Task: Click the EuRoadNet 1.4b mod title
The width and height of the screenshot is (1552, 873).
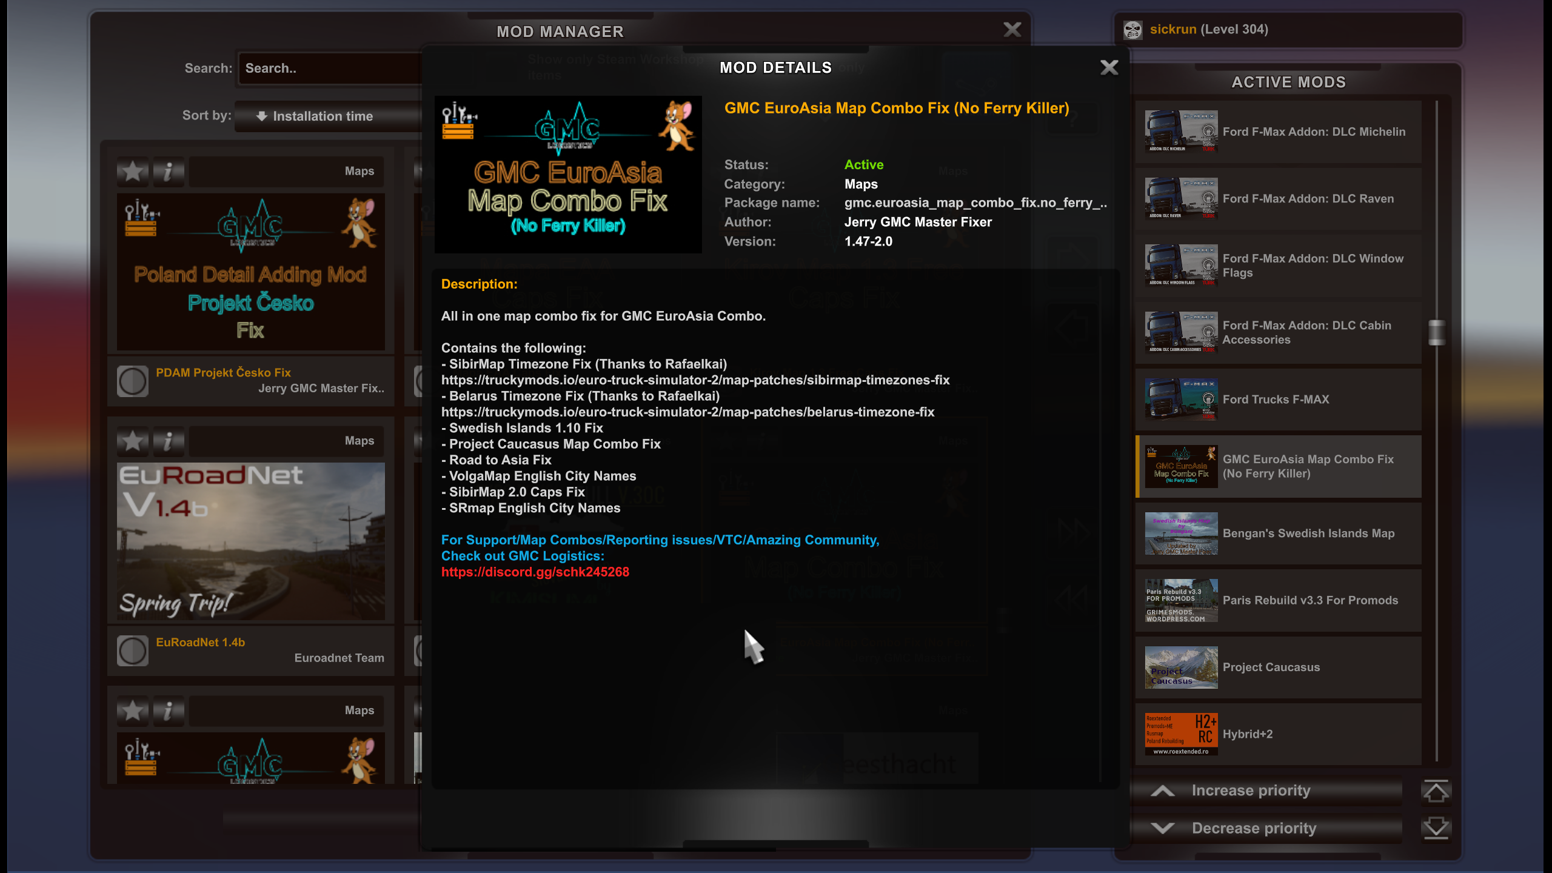Action: pos(201,642)
